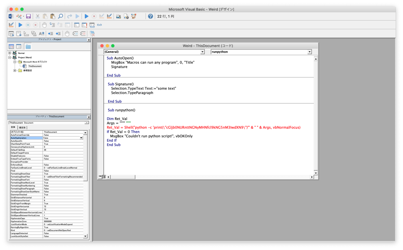The image size is (403, 250).
Task: Pause execution with Debug toolbar Break icon
Action: pyautogui.click(x=28, y=25)
